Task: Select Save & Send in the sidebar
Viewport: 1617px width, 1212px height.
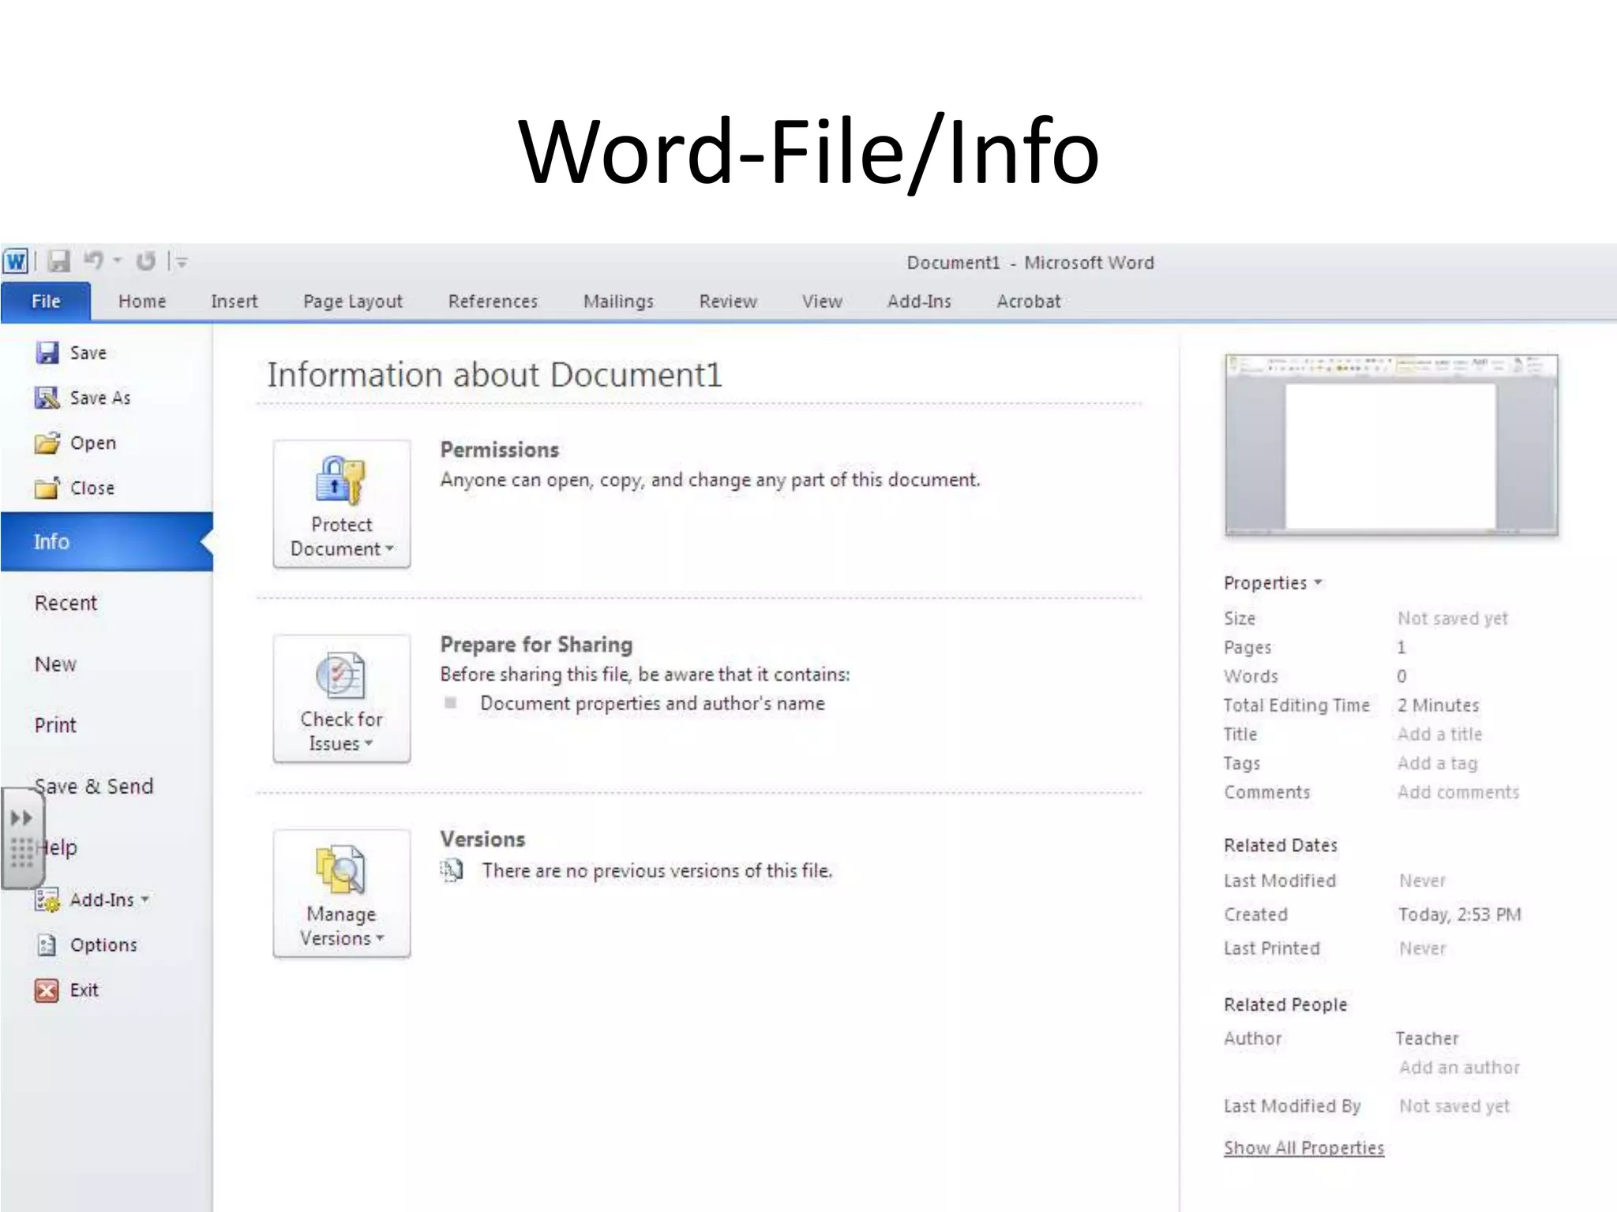Action: click(x=94, y=786)
